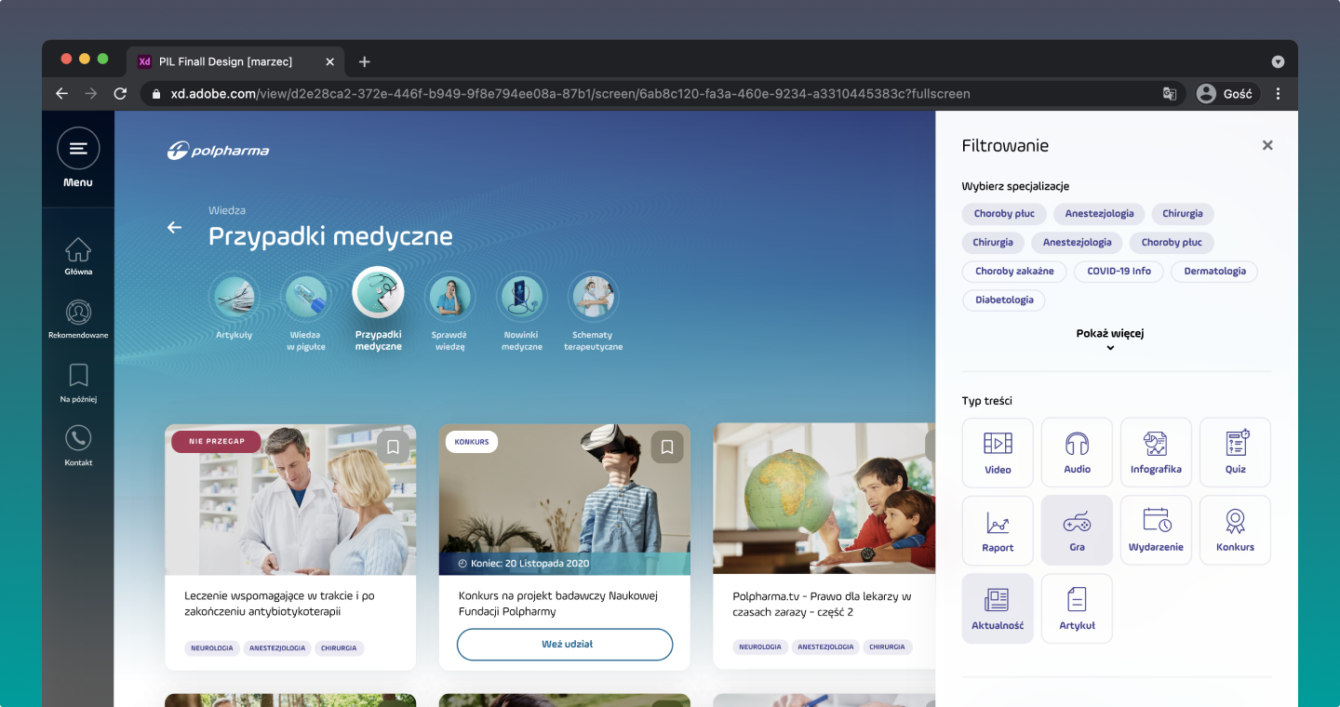Click the Weź udział button

coord(565,644)
